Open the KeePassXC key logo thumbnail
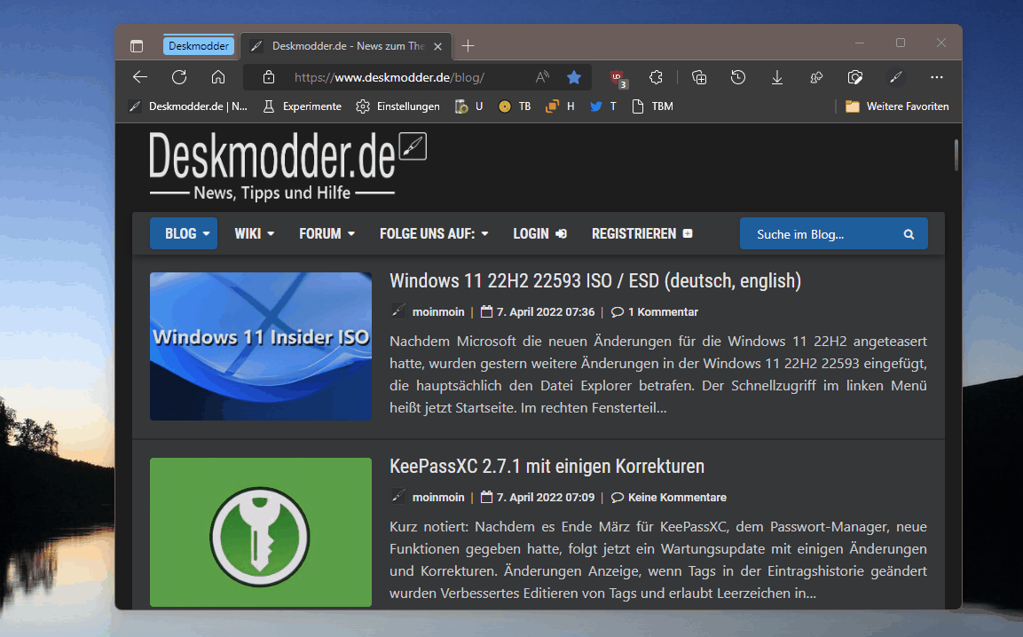Viewport: 1023px width, 637px height. coord(260,532)
